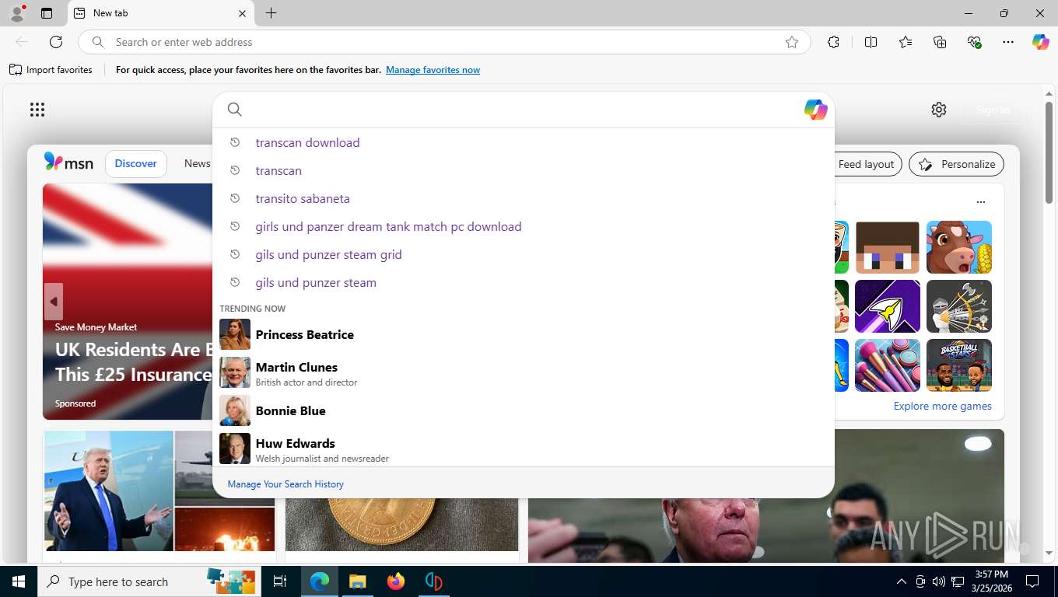
Task: Open the Minecraft-style blocky face game
Action: pos(888,247)
